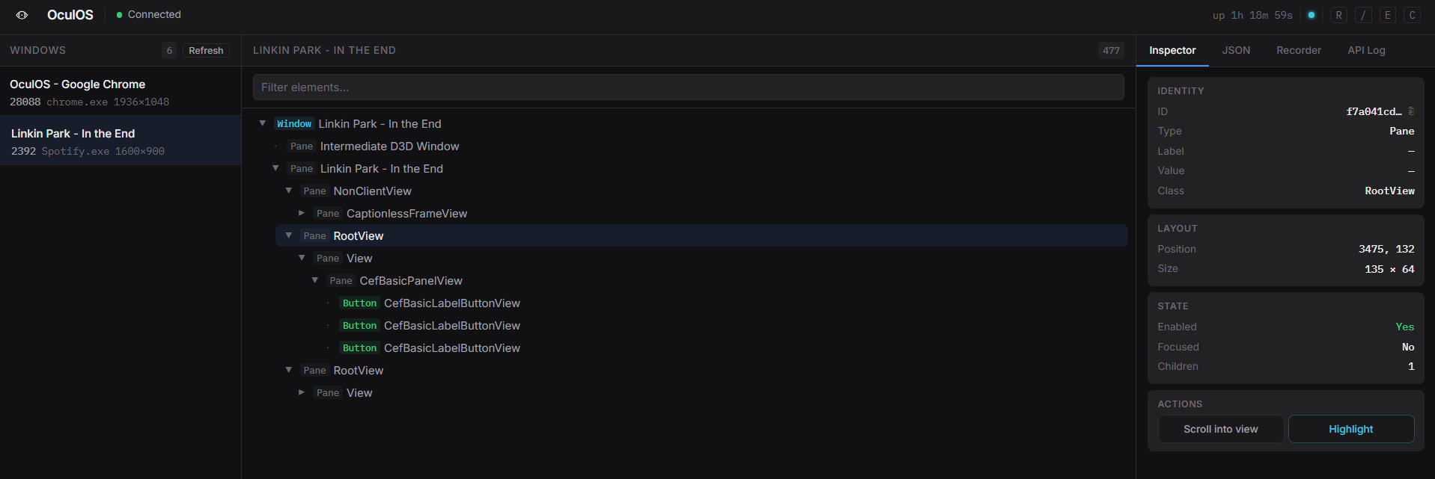The width and height of the screenshot is (1435, 479).
Task: Click the Scroll into view button
Action: click(x=1221, y=429)
